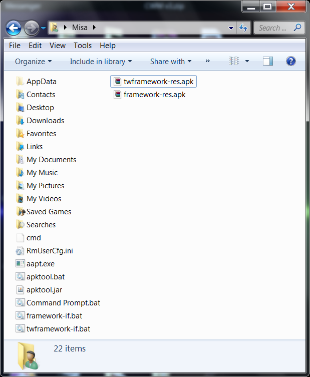Click the Help question mark icon

coord(290,61)
